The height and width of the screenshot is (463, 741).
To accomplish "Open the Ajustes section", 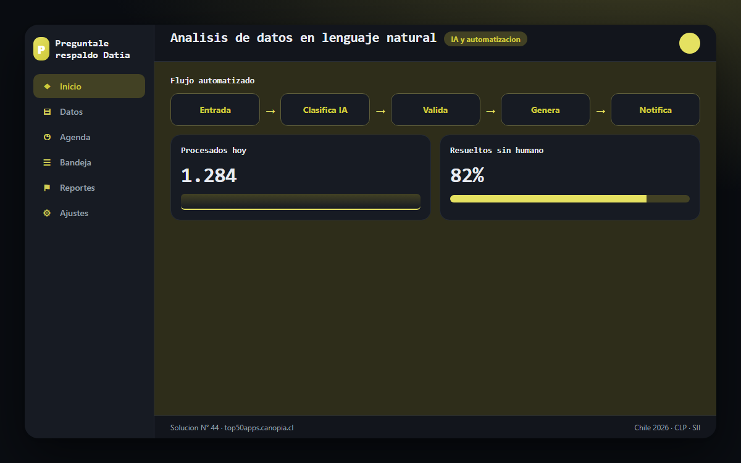I will click(x=89, y=213).
